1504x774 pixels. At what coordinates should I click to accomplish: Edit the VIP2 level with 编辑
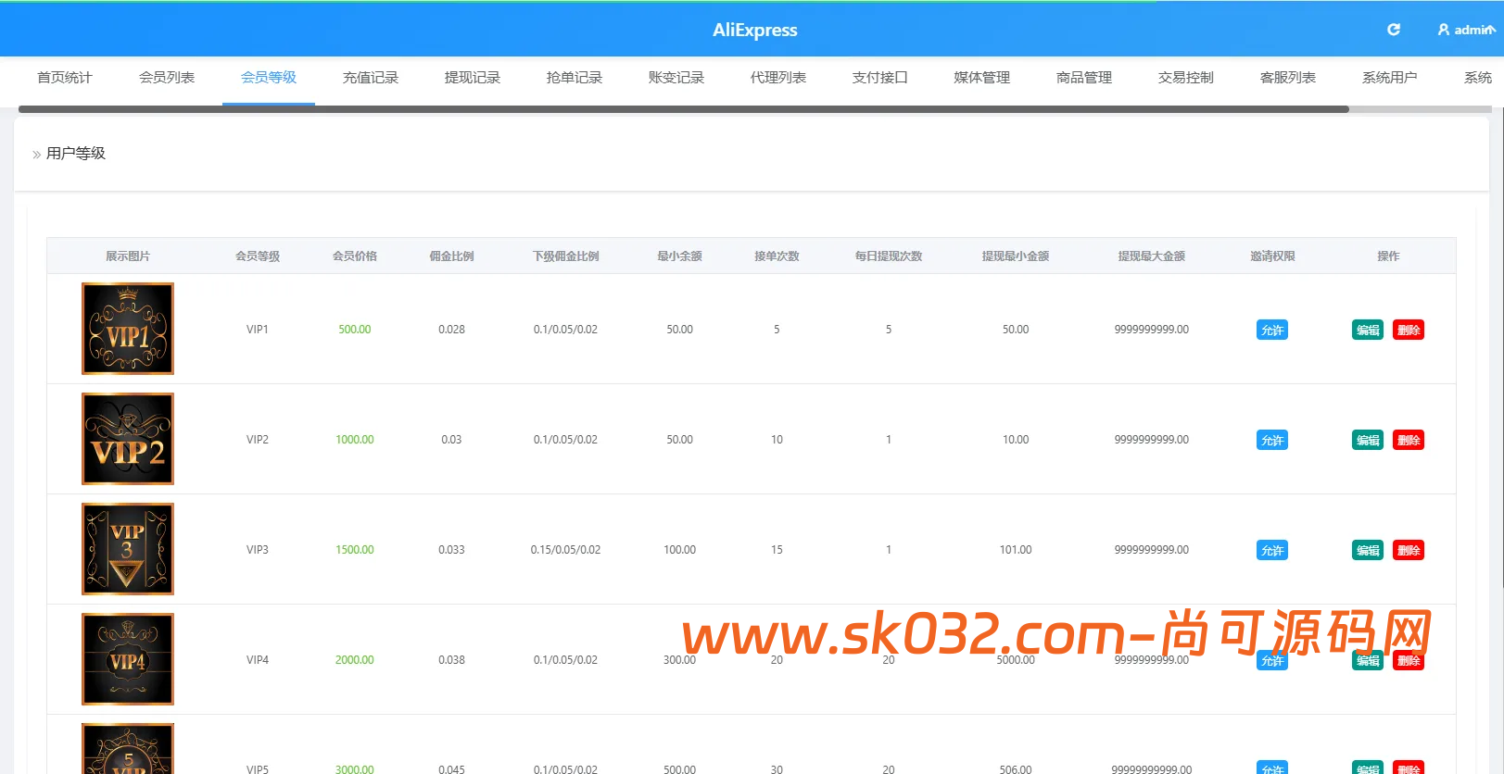tap(1368, 440)
